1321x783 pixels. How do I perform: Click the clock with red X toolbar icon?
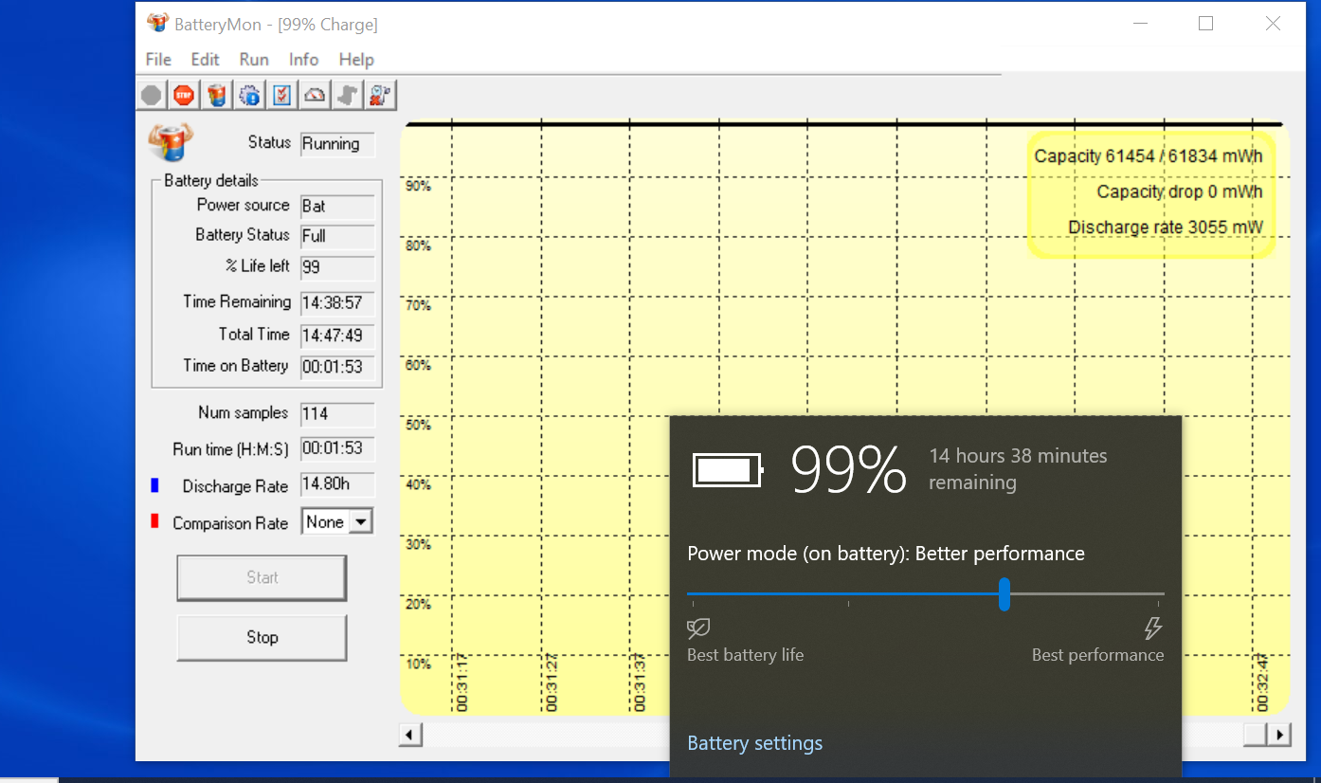click(x=381, y=95)
